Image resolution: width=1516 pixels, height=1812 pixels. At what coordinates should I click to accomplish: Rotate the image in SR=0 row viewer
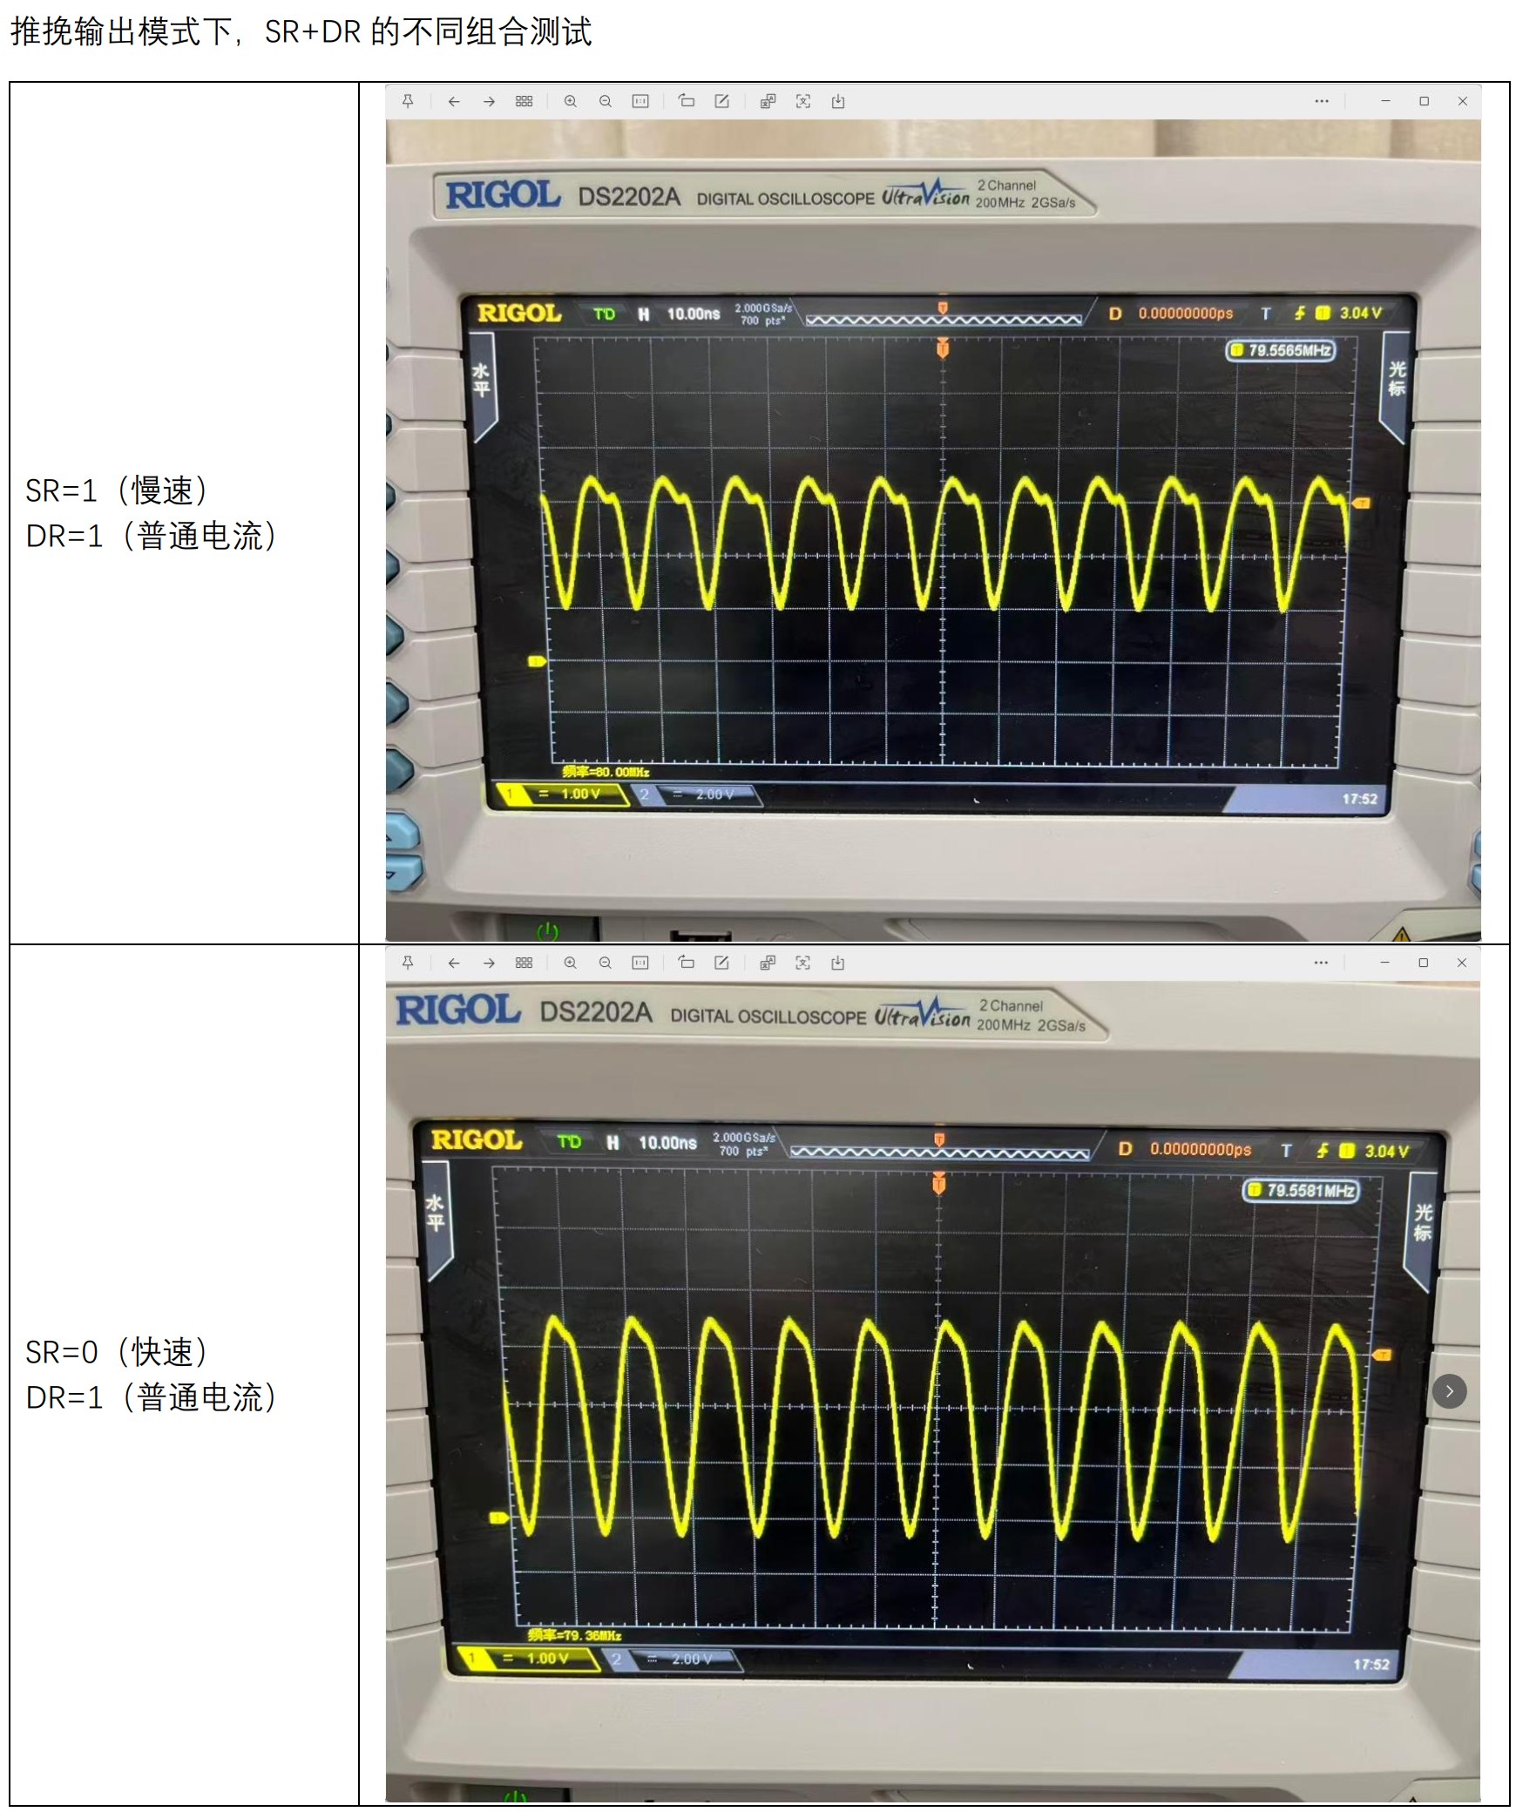(687, 963)
